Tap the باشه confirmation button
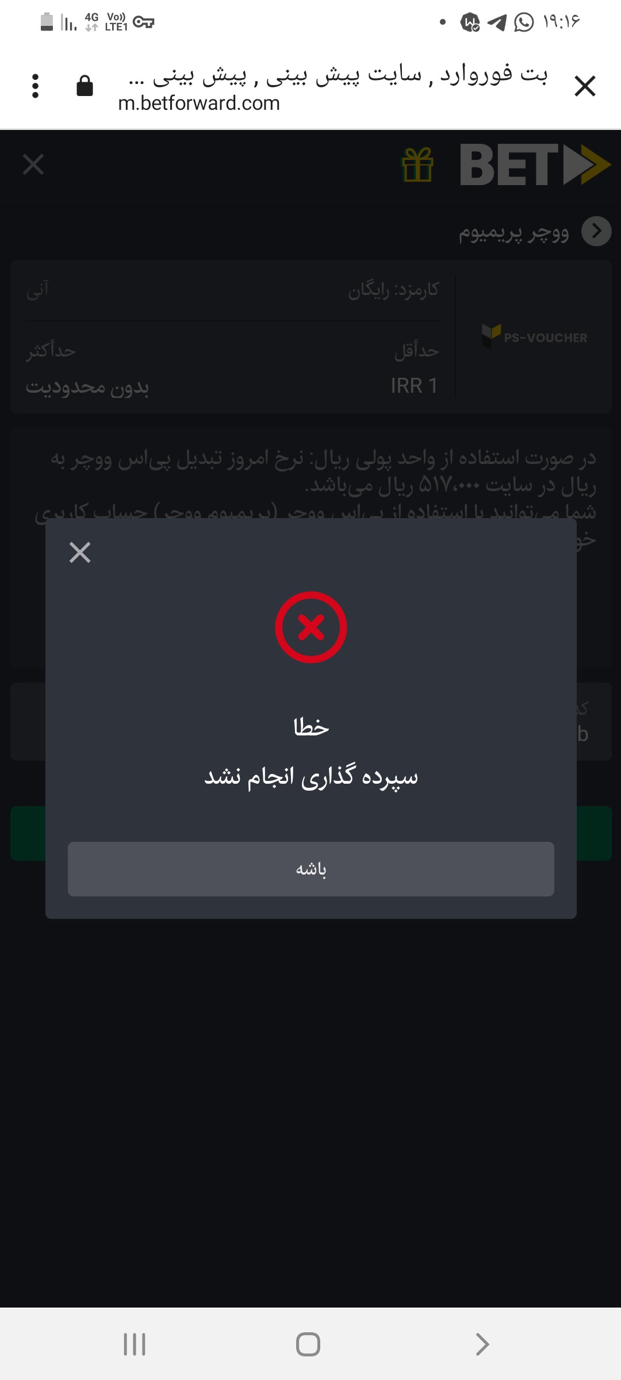This screenshot has width=621, height=1380. [310, 869]
